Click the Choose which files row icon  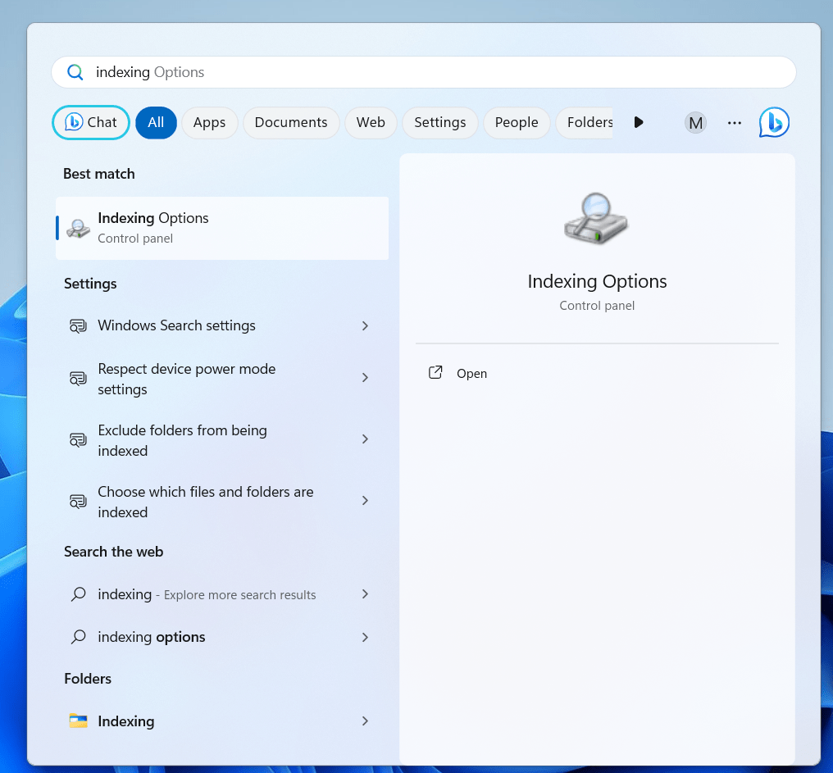78,502
